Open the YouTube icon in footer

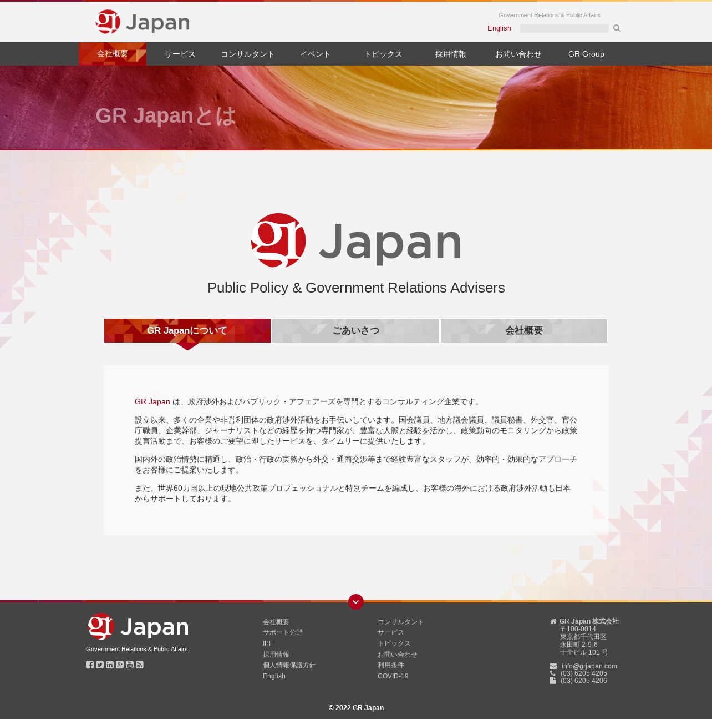[130, 665]
